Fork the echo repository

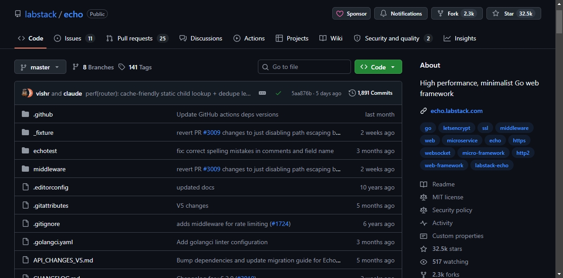tap(457, 13)
